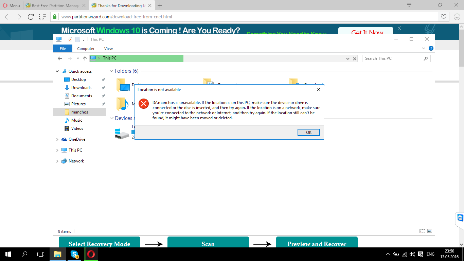464x261 pixels.
Task: Select This PC in the navigation pane
Action: (75, 150)
